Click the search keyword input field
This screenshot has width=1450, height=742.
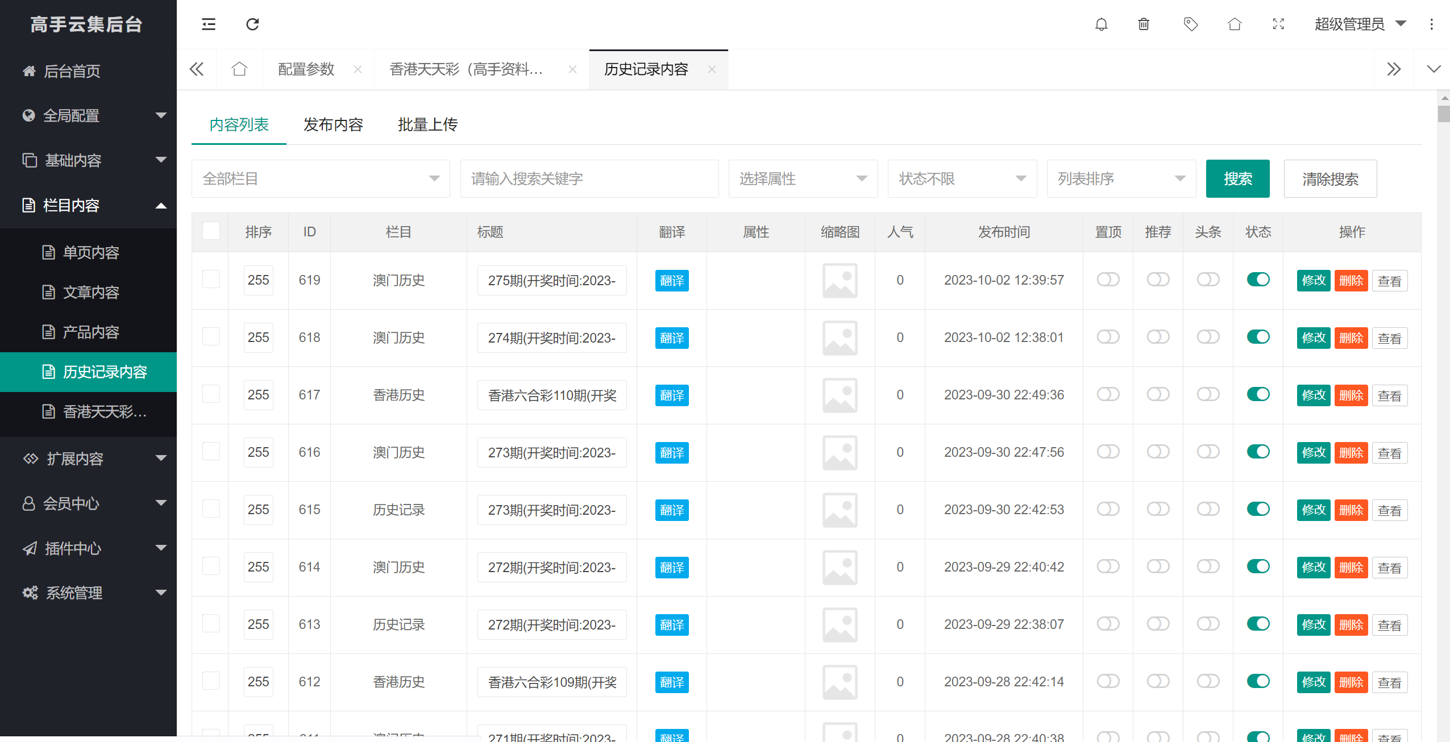[589, 178]
